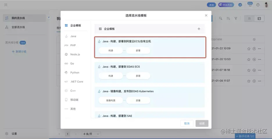Viewport: 272px width, 139px height.
Task: Click 新建分组 link in sidebar
Action: pyautogui.click(x=19, y=51)
